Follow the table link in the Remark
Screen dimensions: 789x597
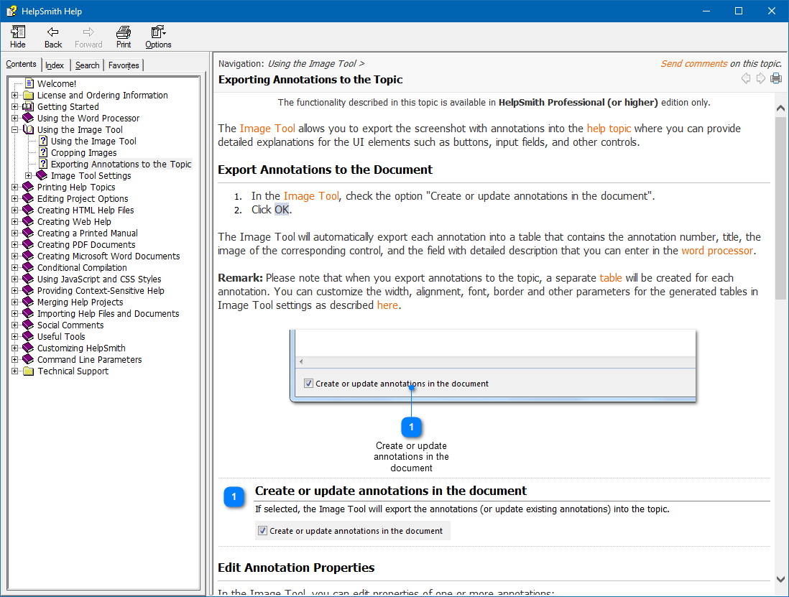(611, 277)
